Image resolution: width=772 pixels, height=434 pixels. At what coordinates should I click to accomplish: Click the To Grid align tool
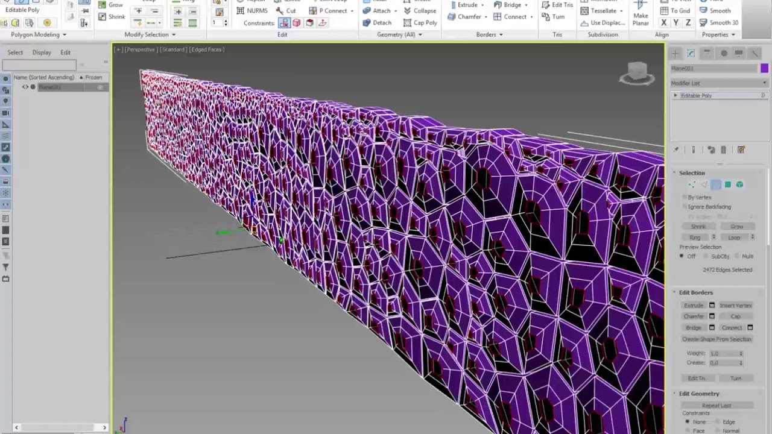click(675, 11)
